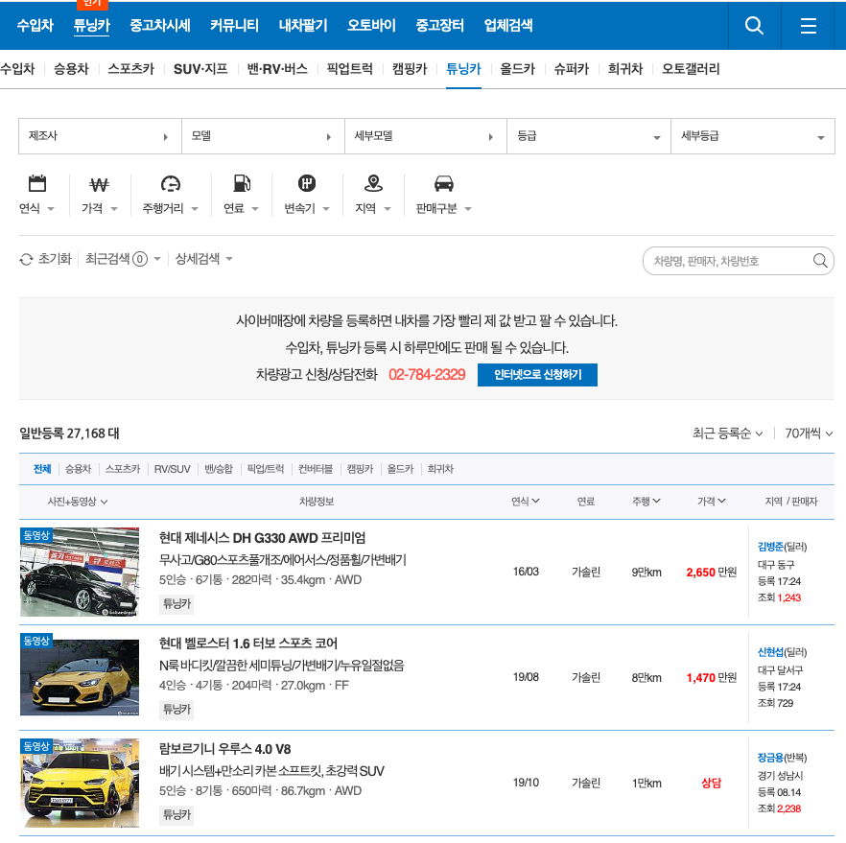Viewport: 846px width, 843px height.
Task: Click the fuel pump icon for 연료
Action: (x=242, y=183)
